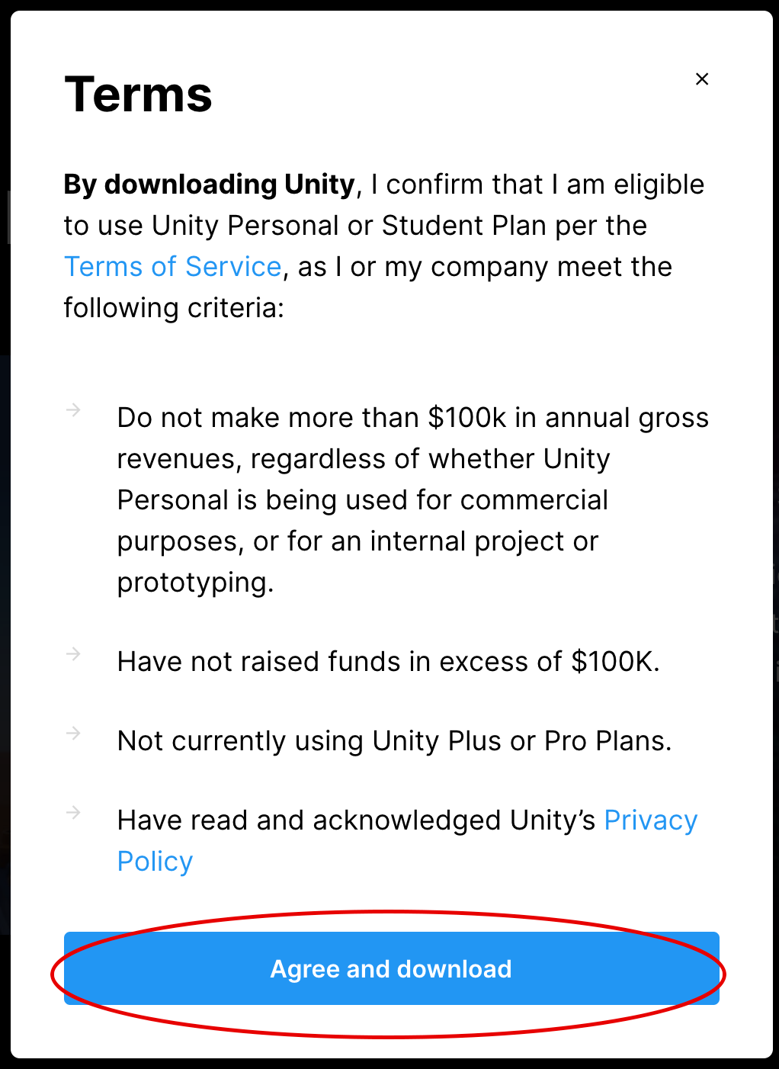Viewport: 779px width, 1069px height.
Task: Click the "Have read and acknowledged Unity's" text
Action: 356,820
